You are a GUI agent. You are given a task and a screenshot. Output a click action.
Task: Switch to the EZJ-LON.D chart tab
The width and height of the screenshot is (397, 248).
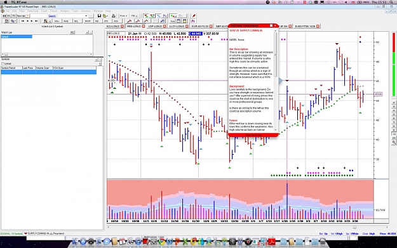click(x=113, y=26)
